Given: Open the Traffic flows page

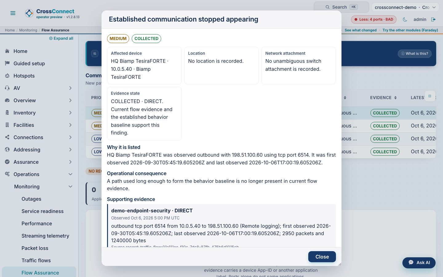Looking at the screenshot, I should 36,260.
